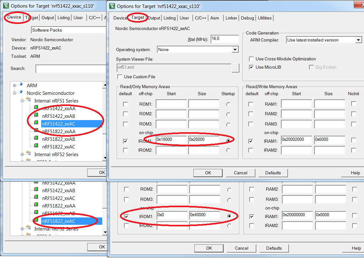Click scroll-up arrow of the upper device tree

tap(105, 85)
